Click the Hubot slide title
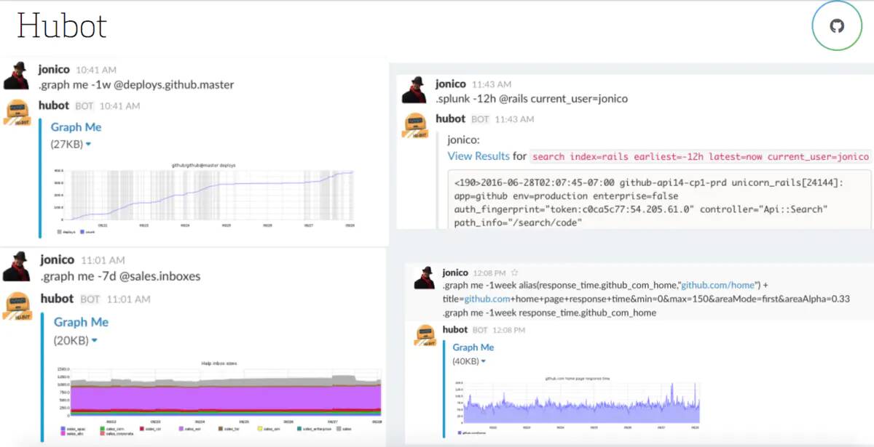The image size is (874, 447). tap(61, 25)
